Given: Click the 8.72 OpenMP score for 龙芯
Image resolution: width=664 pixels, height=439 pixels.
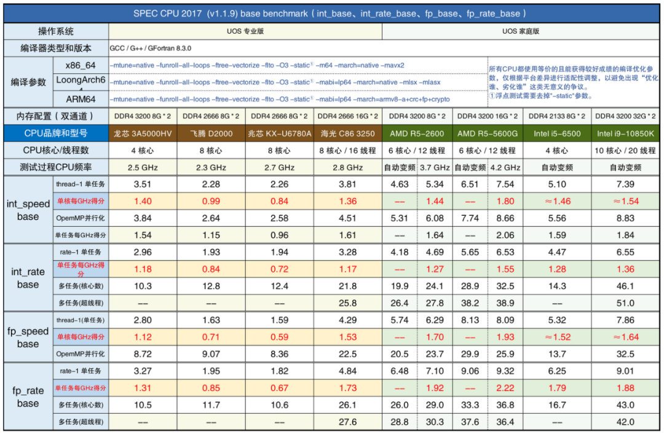Looking at the screenshot, I should point(143,354).
